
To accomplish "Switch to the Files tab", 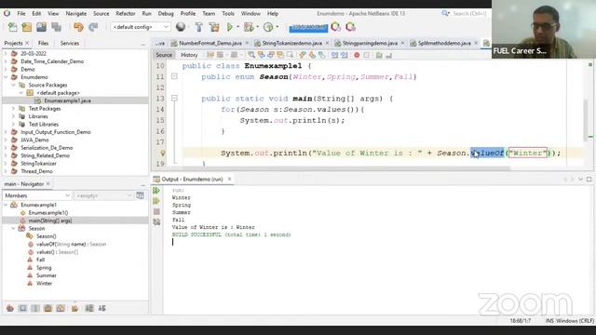I will pyautogui.click(x=44, y=44).
